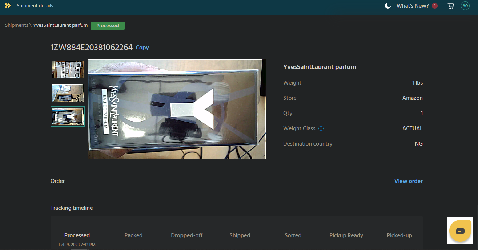Open the AO user profile avatar
The width and height of the screenshot is (478, 250).
click(465, 6)
